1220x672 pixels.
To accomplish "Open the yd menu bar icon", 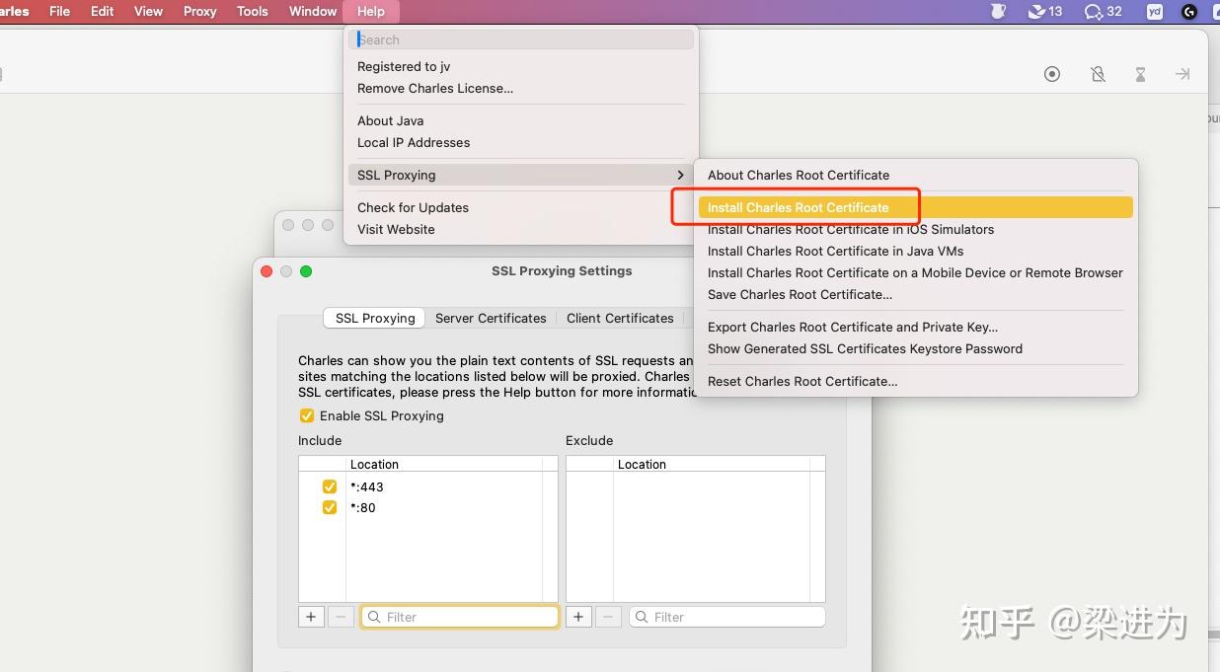I will point(1154,12).
